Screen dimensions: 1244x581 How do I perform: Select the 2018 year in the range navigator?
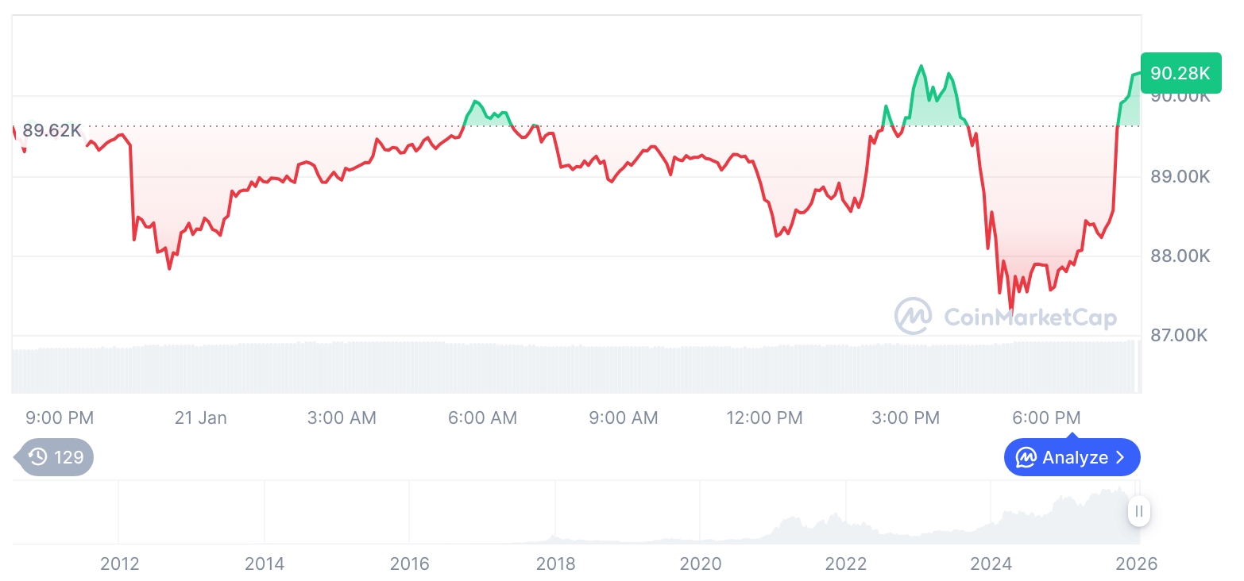[555, 564]
